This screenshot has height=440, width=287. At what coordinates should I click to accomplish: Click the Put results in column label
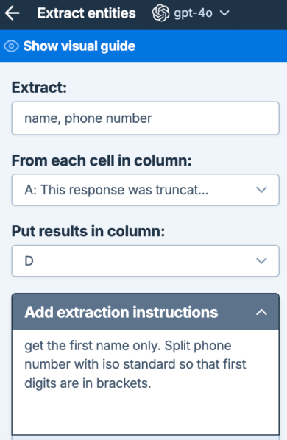pos(88,232)
